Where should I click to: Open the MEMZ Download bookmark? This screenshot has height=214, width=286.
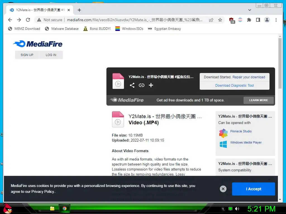point(24,29)
